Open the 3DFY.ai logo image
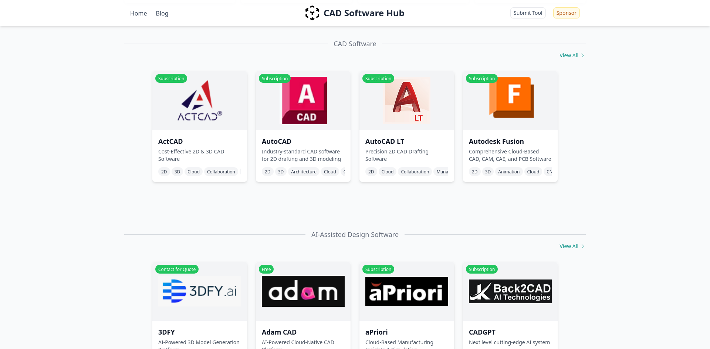710x349 pixels. [x=200, y=291]
